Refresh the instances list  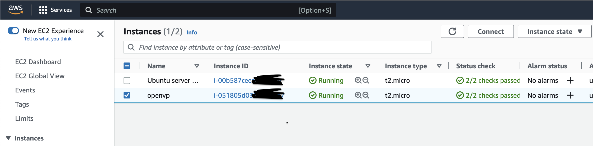(452, 32)
